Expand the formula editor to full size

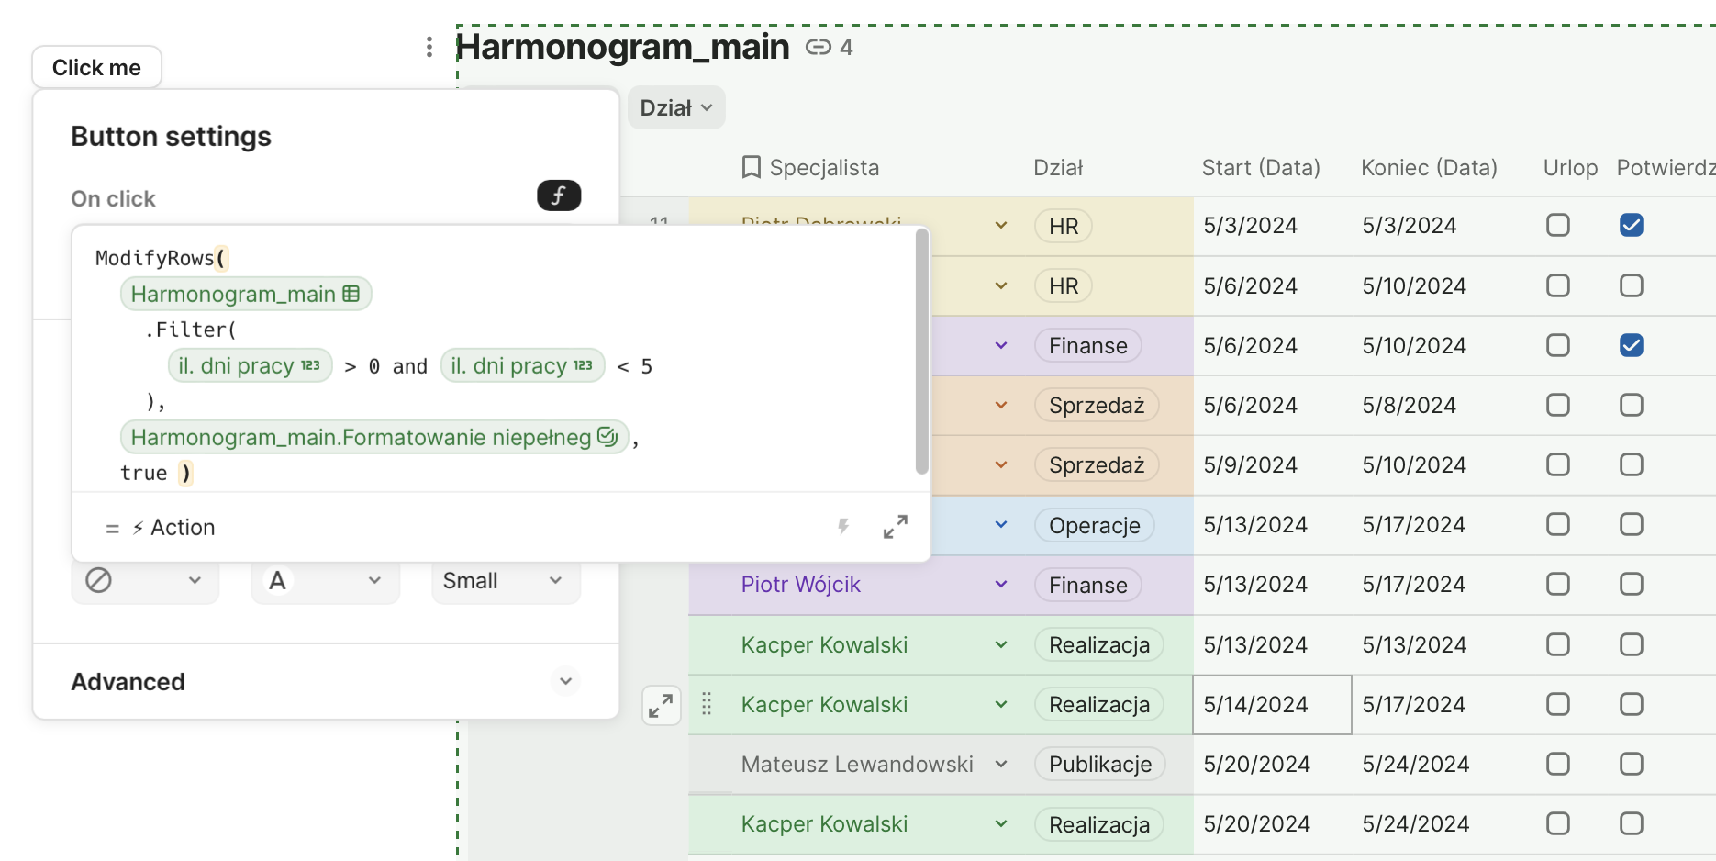coord(895,527)
